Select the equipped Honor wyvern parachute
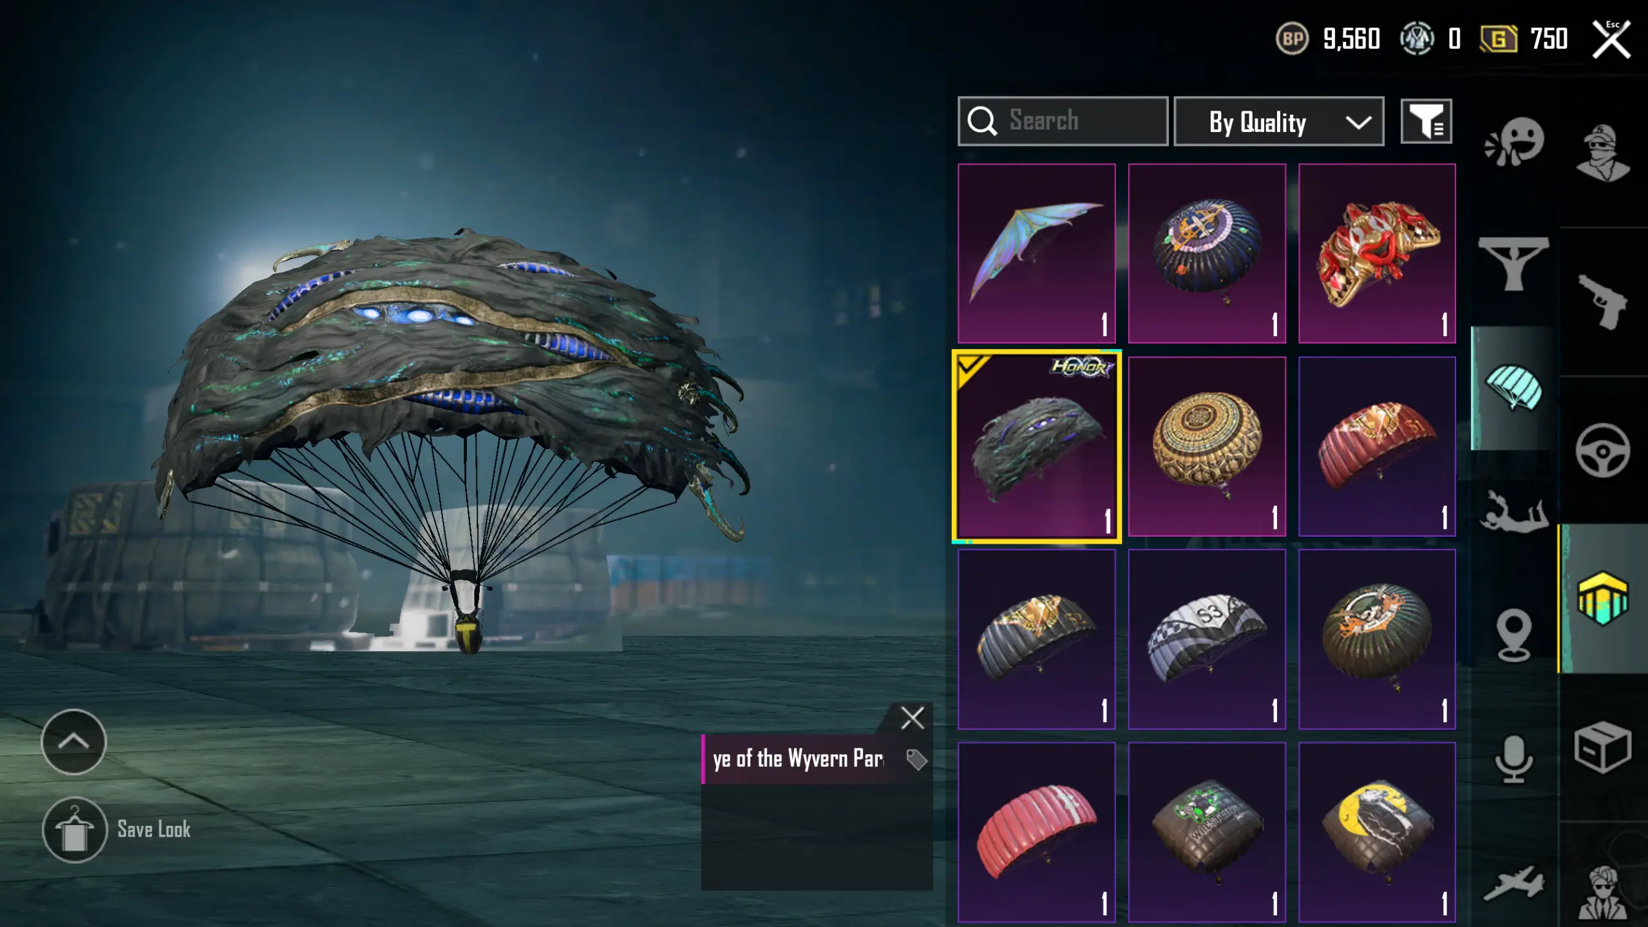The height and width of the screenshot is (927, 1648). click(1037, 446)
